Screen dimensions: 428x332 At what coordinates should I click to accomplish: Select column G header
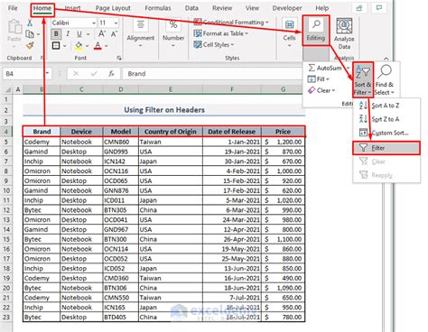[x=284, y=89]
